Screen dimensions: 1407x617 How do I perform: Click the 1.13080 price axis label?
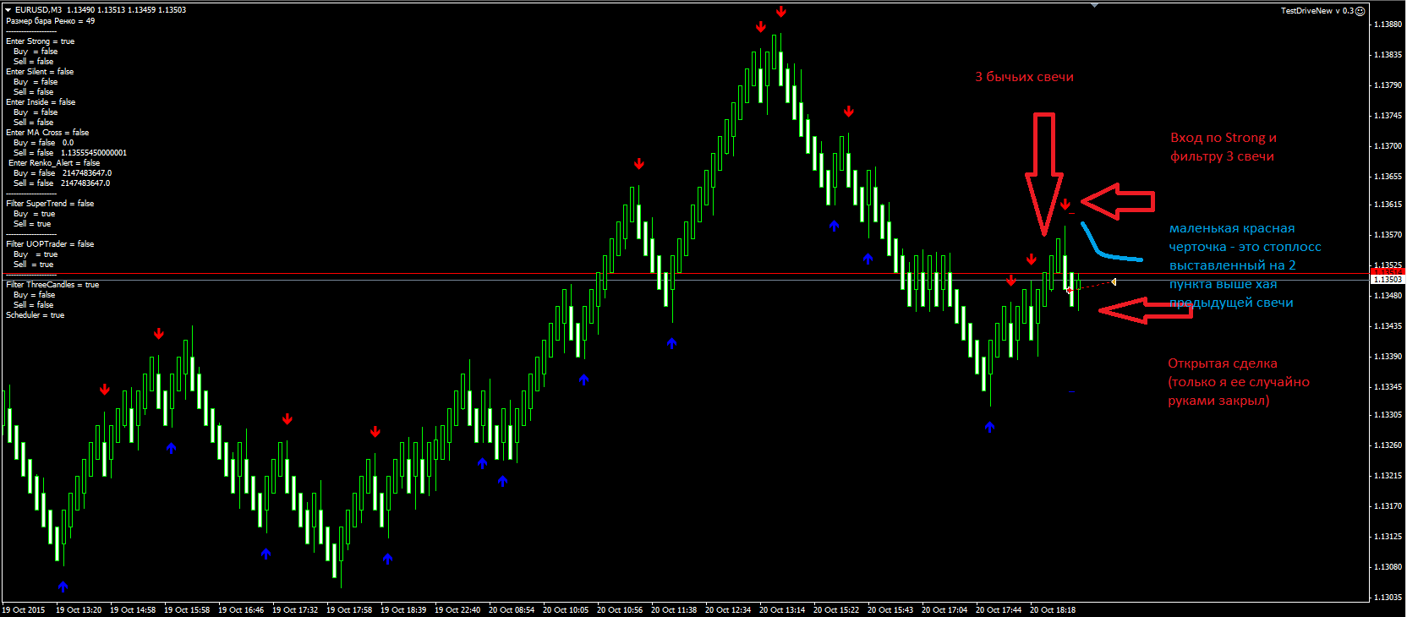pyautogui.click(x=1388, y=567)
